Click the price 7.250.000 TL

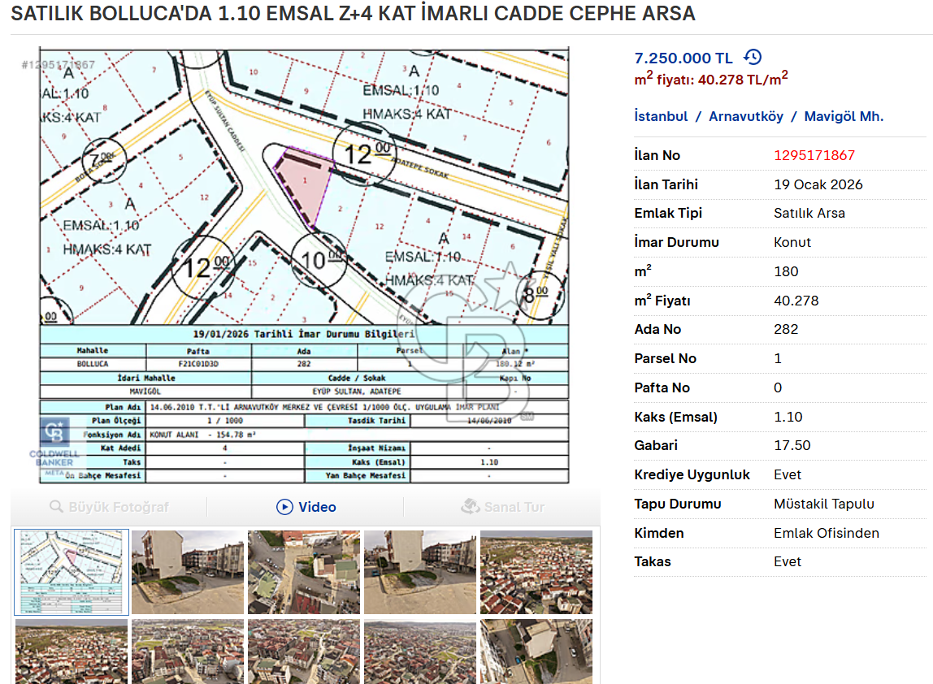pyautogui.click(x=683, y=58)
